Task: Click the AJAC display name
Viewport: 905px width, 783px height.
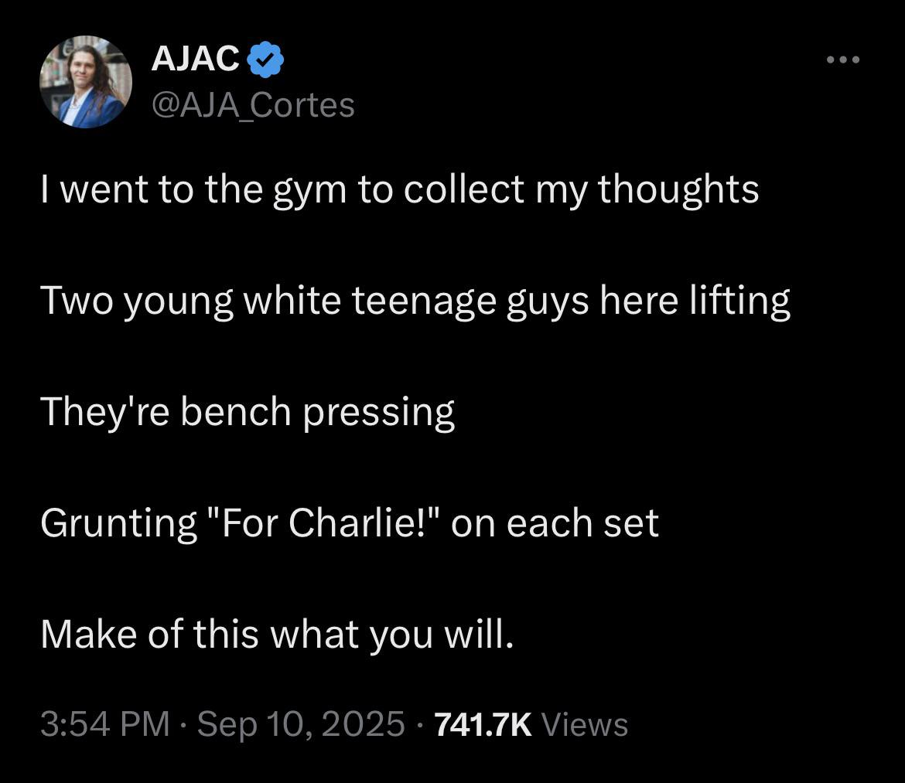Action: 195,59
